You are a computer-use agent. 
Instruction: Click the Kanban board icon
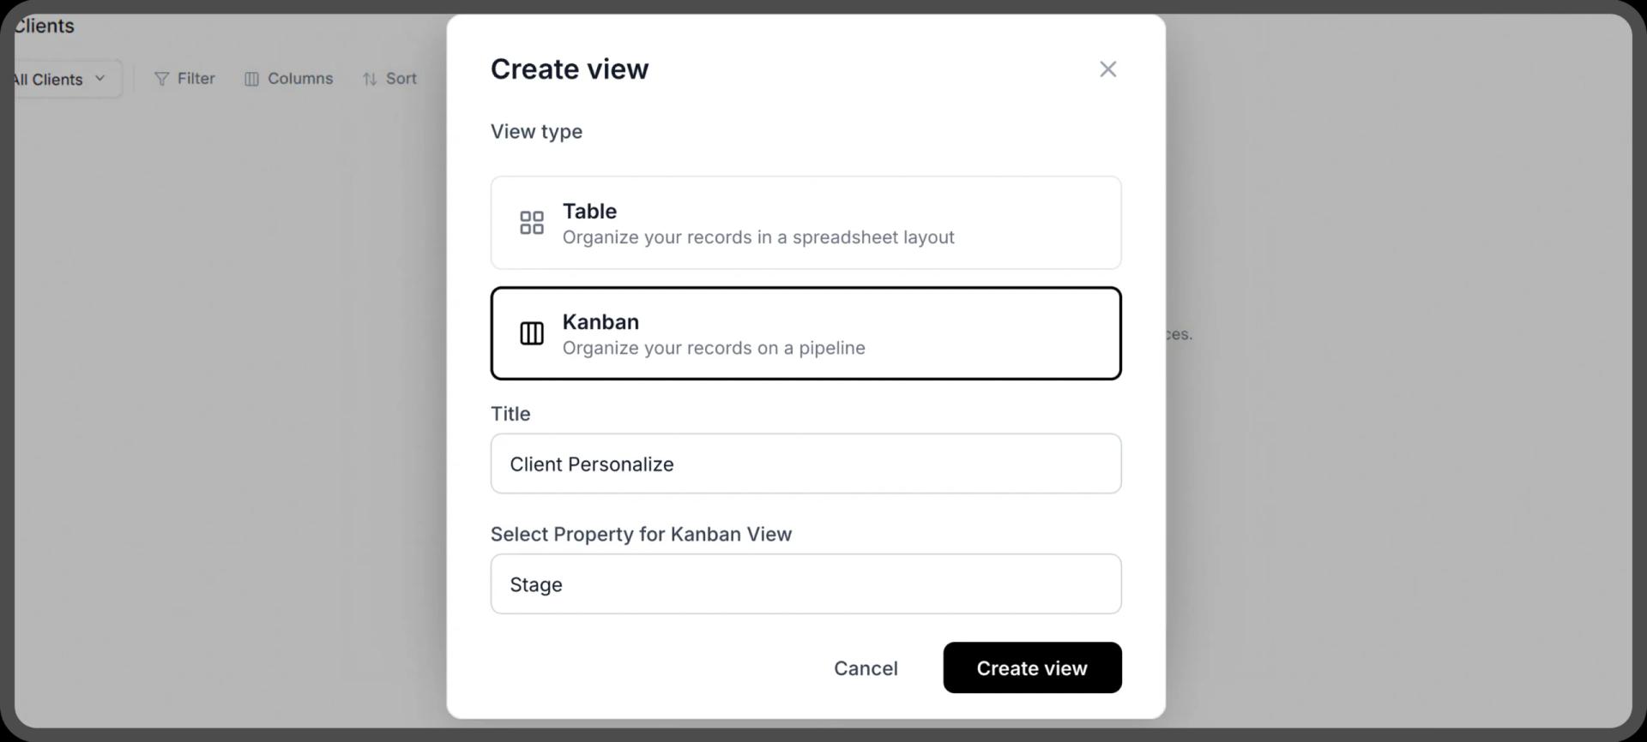532,333
